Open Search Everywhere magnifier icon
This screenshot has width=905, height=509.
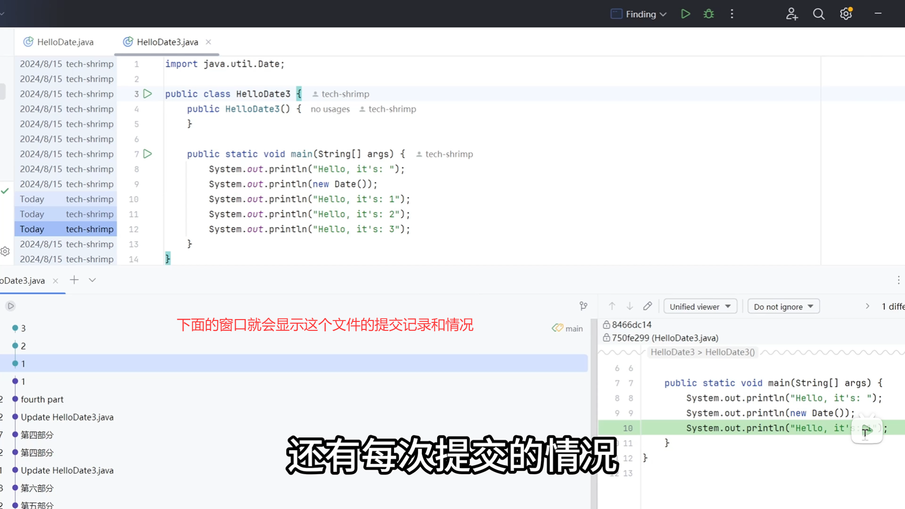click(819, 14)
